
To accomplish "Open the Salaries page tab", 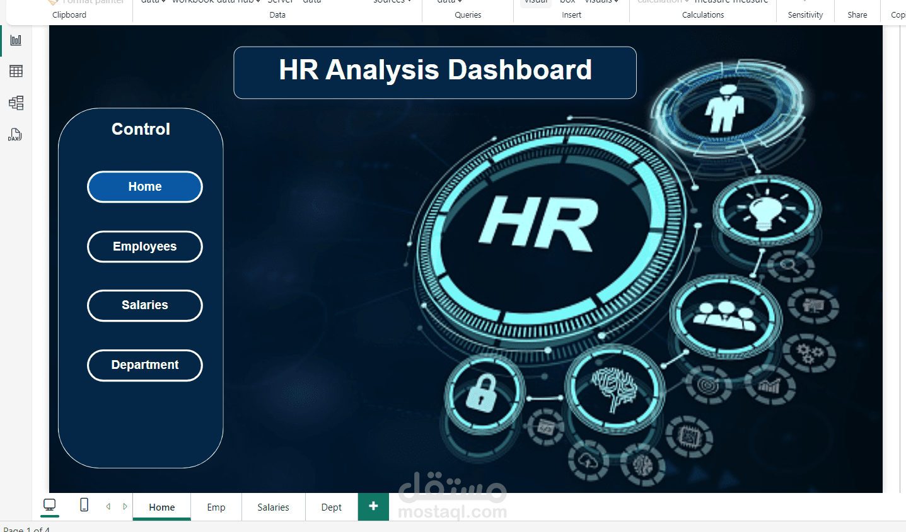I will (273, 507).
